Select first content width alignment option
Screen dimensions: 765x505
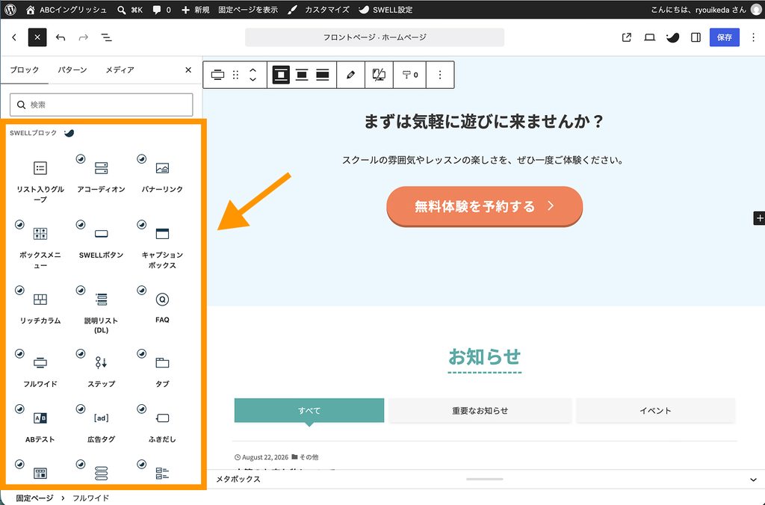[x=281, y=75]
